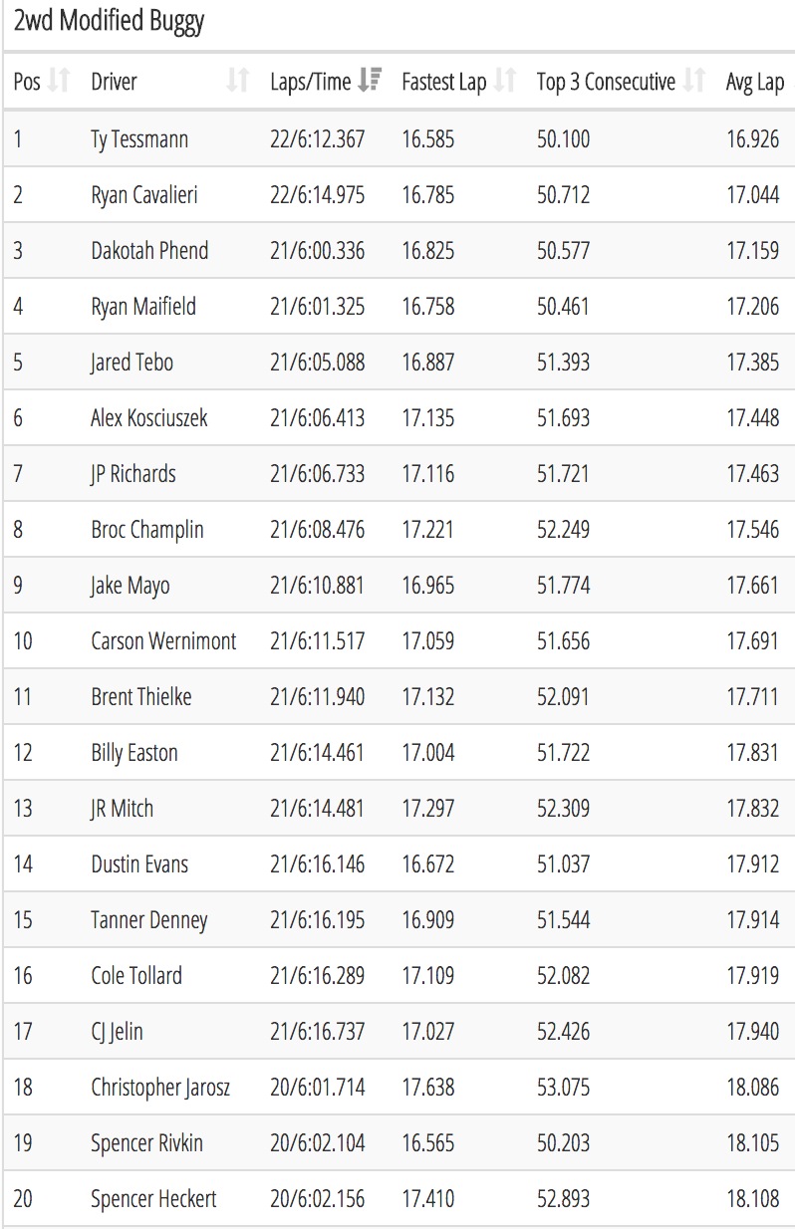
Task: Select Spencer Heckert in position 20
Action: (x=153, y=1198)
